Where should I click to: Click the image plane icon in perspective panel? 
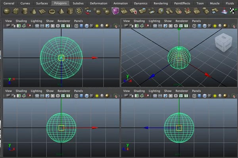(x=142, y=26)
